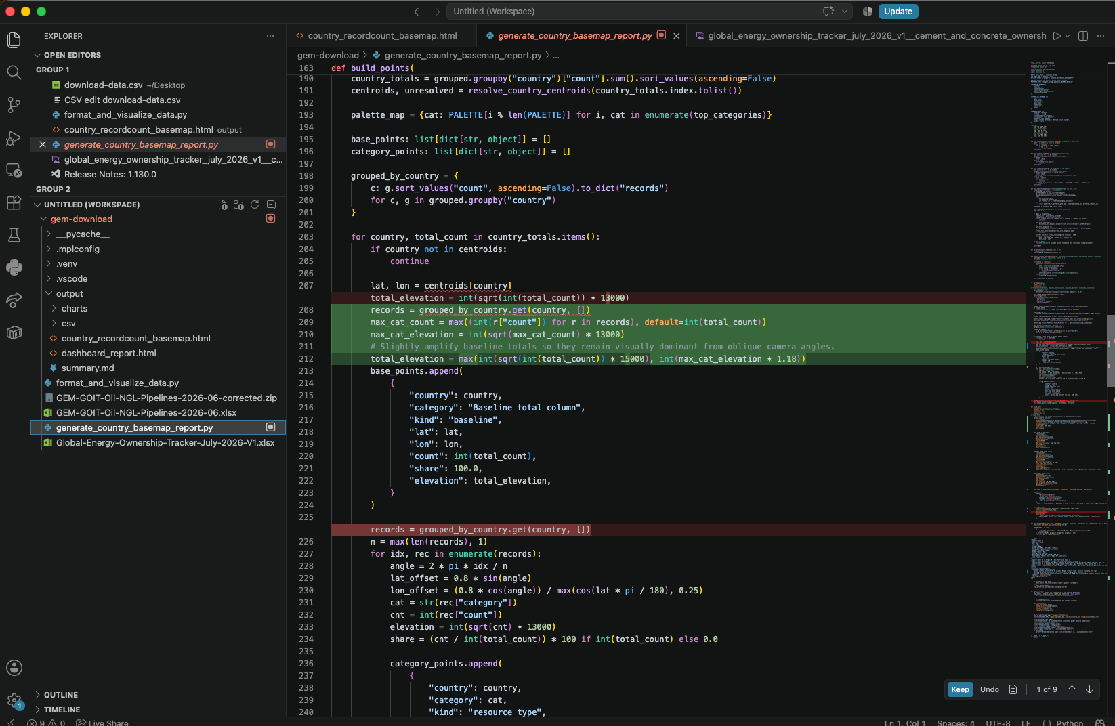Go back with the navigation arrow
Screen dimensions: 1115x726
click(x=418, y=12)
